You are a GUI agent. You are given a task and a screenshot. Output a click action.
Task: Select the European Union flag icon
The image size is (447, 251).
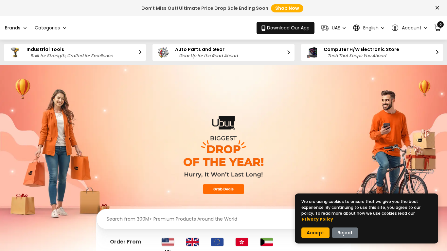217,242
